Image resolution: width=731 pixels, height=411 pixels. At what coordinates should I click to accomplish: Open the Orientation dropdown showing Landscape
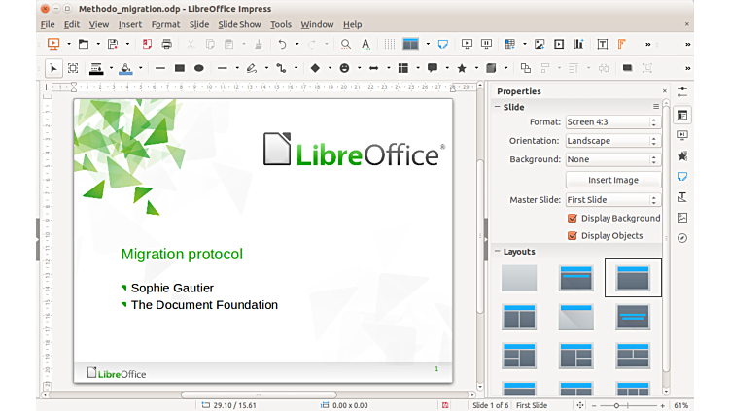612,141
